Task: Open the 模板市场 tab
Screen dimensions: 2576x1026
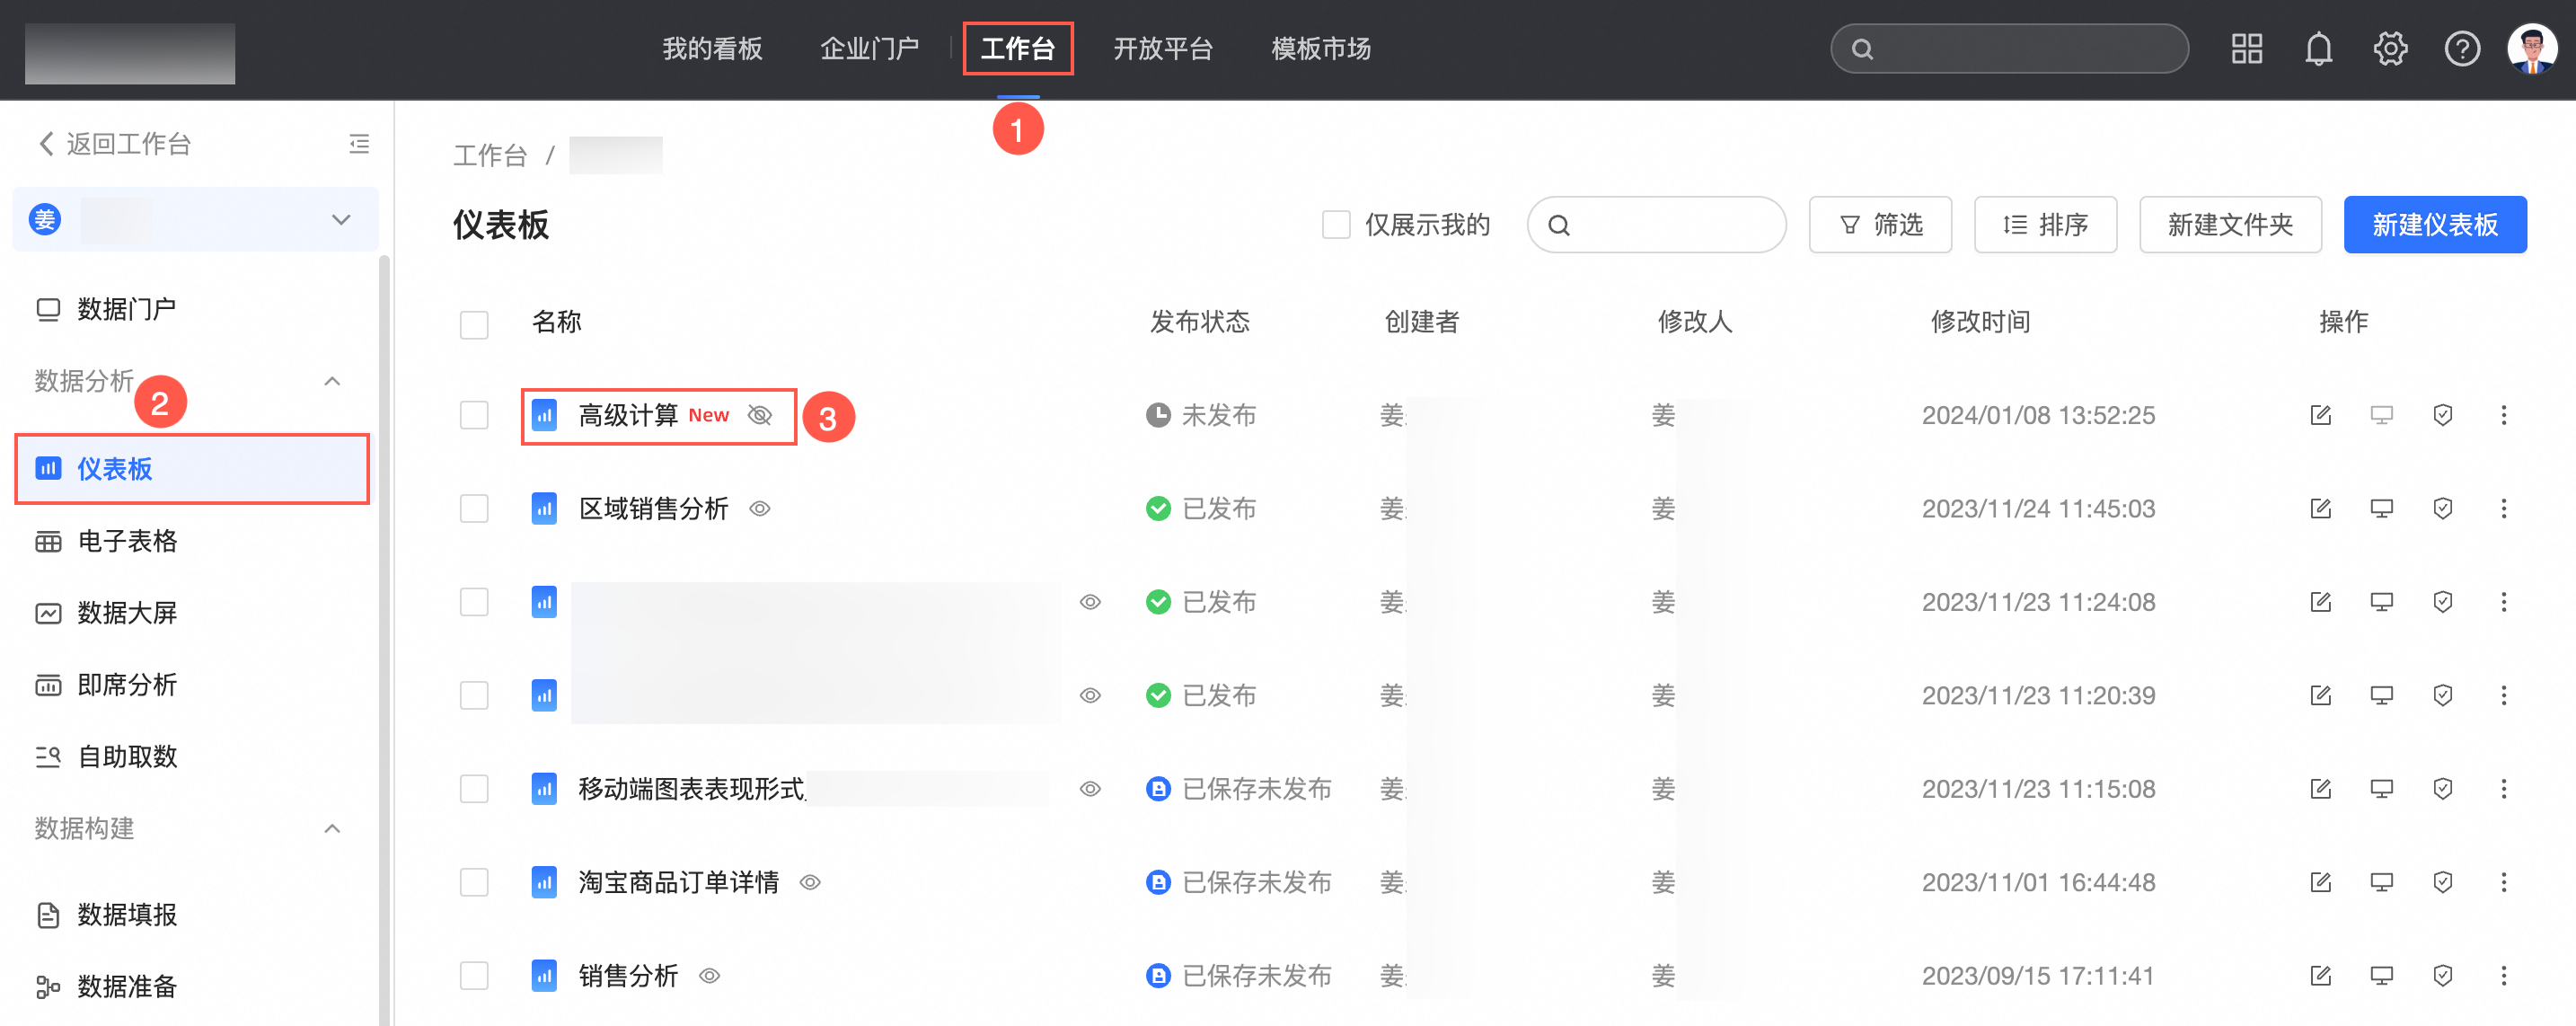Action: (x=1320, y=48)
